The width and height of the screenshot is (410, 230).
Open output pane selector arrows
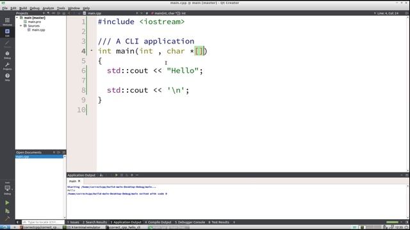tap(234, 222)
